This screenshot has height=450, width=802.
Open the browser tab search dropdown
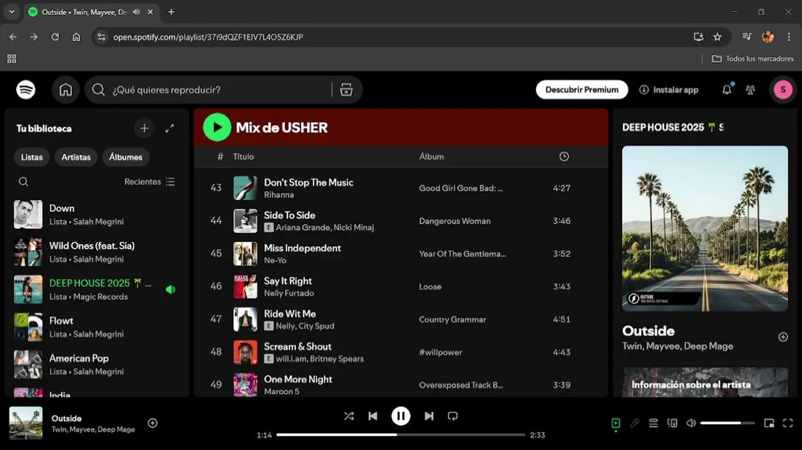[x=11, y=12]
